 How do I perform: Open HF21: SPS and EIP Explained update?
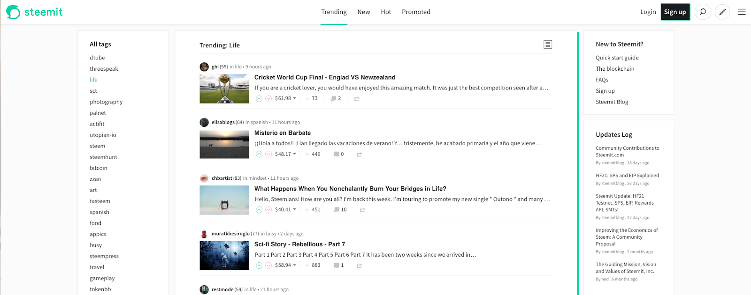point(627,176)
